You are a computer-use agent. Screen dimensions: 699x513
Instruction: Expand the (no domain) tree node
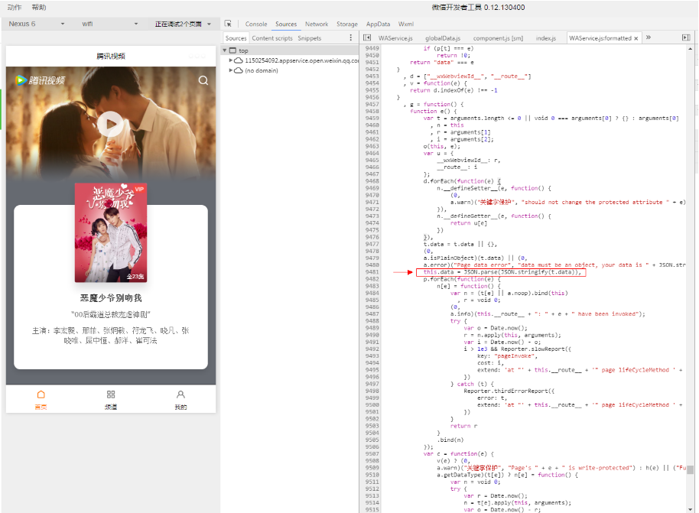230,70
